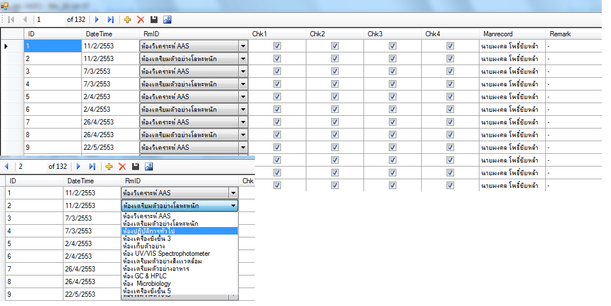
Task: Select row header with current-row arrow
Action: 12,46
